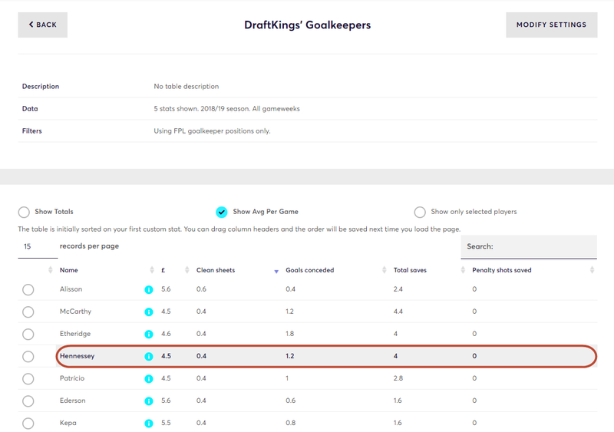Screen dimensions: 614x432
Task: Open Modify Settings
Action: click(551, 25)
